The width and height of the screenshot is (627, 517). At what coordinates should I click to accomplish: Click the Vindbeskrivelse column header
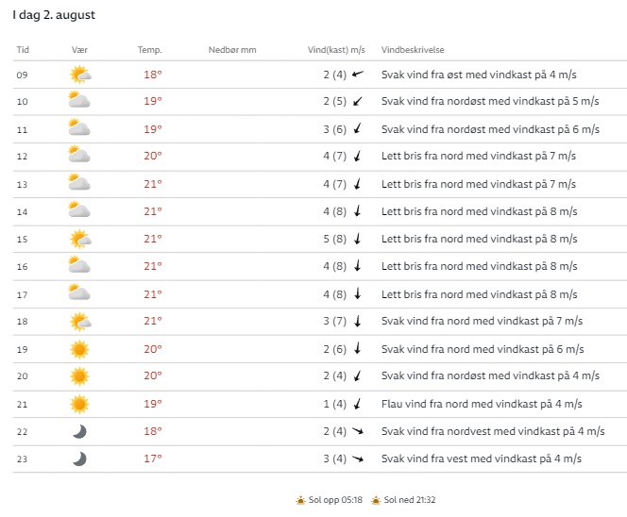[413, 49]
